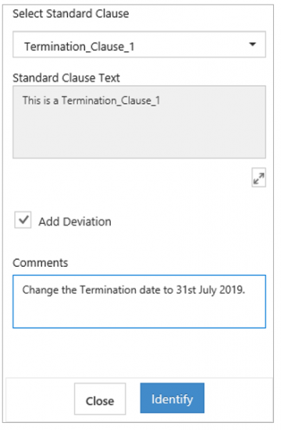The width and height of the screenshot is (281, 430).
Task: Click empty space below the comment text
Action: tap(139, 313)
